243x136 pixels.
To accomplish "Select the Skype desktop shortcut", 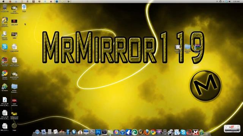I will 5,48.
